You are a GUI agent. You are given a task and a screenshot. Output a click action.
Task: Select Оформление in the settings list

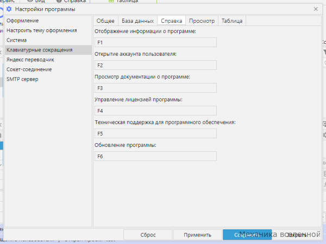tap(48, 21)
